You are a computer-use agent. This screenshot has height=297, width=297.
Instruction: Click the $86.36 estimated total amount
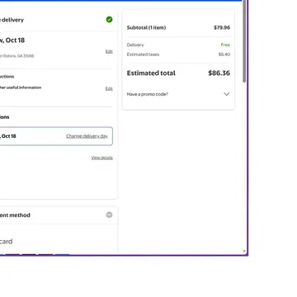click(219, 73)
